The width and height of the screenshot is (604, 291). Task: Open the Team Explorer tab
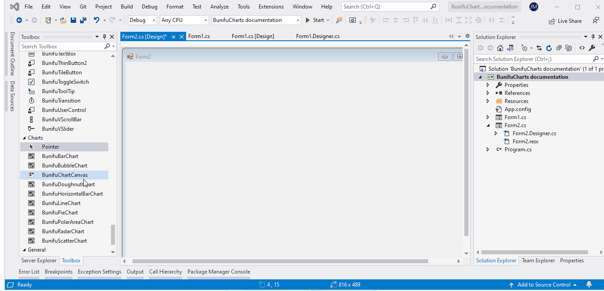pyautogui.click(x=538, y=261)
